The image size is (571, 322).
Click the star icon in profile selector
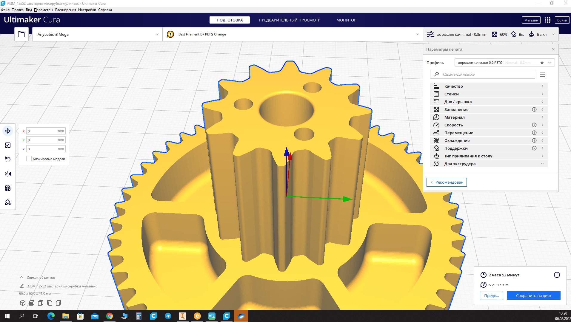[542, 63]
